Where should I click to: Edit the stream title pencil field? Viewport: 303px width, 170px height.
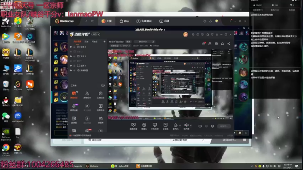pyautogui.click(x=144, y=42)
